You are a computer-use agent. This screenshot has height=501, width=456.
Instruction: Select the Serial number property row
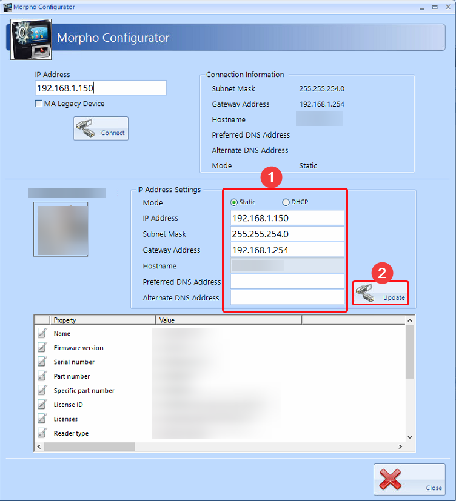click(x=220, y=362)
